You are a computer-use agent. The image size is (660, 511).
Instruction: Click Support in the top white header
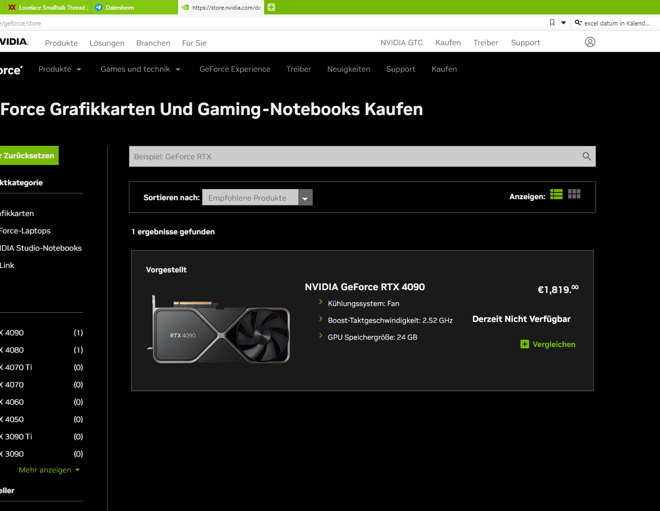[525, 43]
